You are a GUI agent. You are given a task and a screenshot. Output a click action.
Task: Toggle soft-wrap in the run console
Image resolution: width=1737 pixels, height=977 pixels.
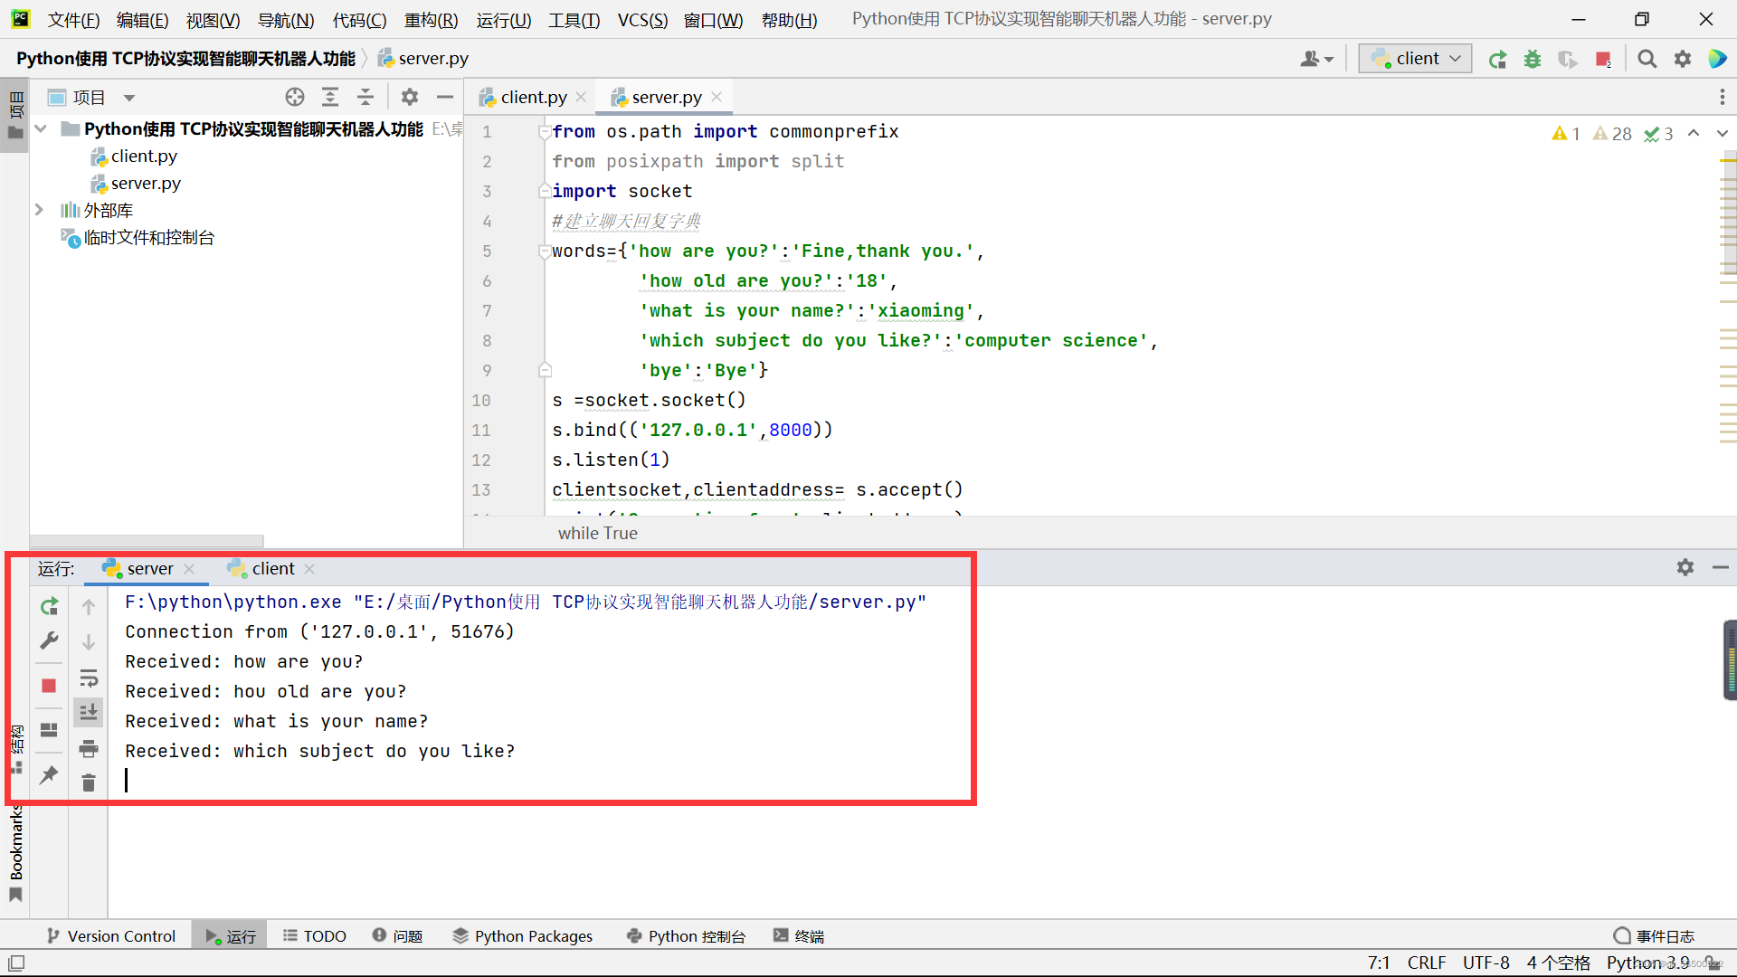coord(89,678)
